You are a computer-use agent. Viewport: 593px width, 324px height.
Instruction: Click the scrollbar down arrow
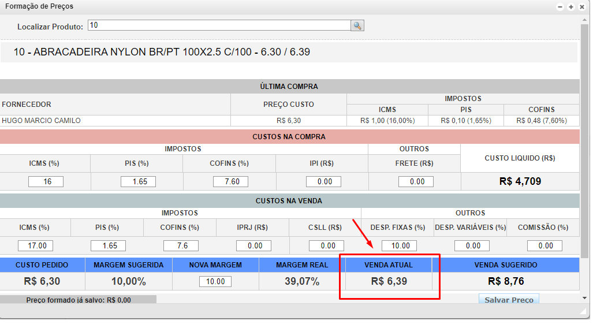[585, 298]
